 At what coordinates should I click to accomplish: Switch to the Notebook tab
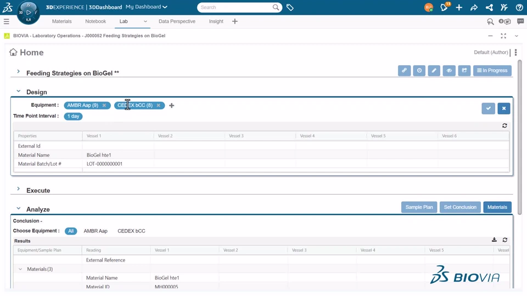96,21
